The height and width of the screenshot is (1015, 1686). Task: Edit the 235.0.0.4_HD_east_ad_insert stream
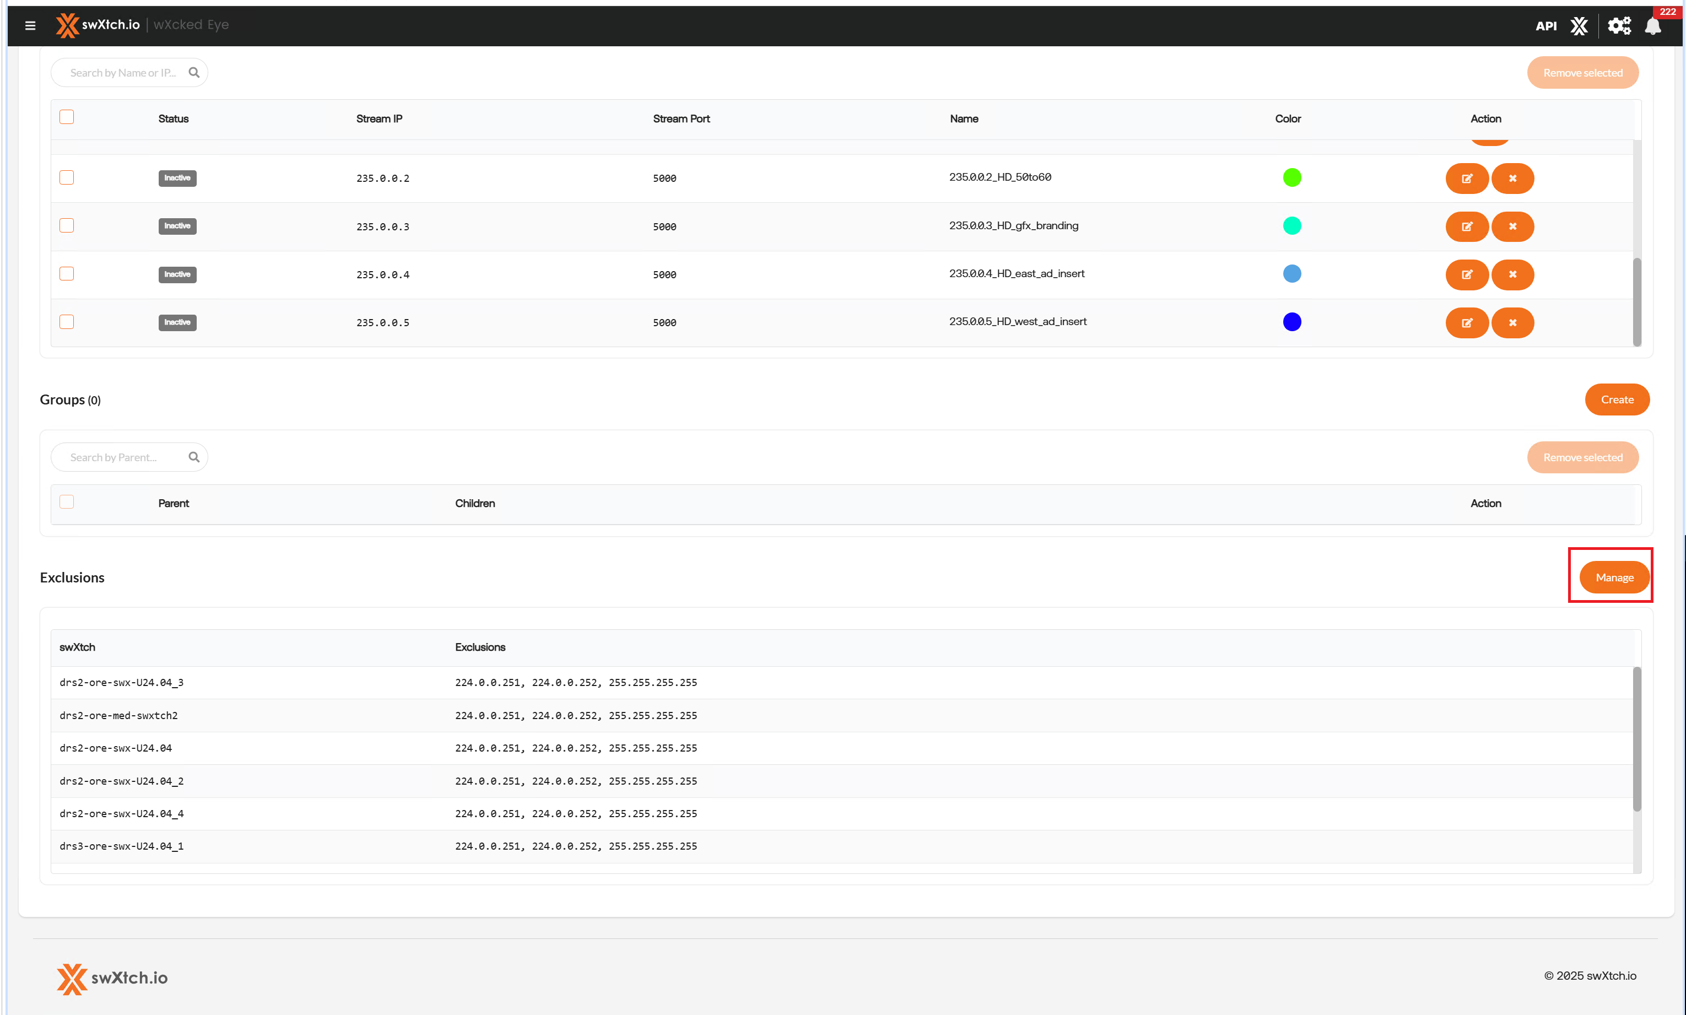[x=1467, y=274]
